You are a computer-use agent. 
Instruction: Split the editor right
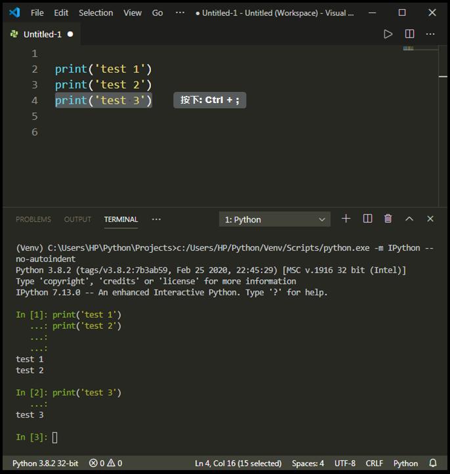pos(409,34)
